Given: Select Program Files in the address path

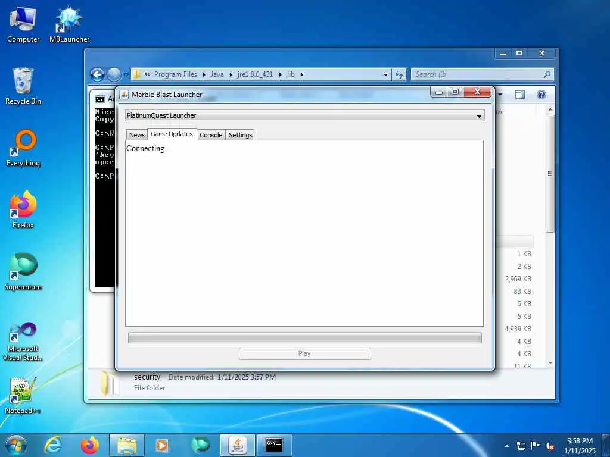Looking at the screenshot, I should coord(176,74).
